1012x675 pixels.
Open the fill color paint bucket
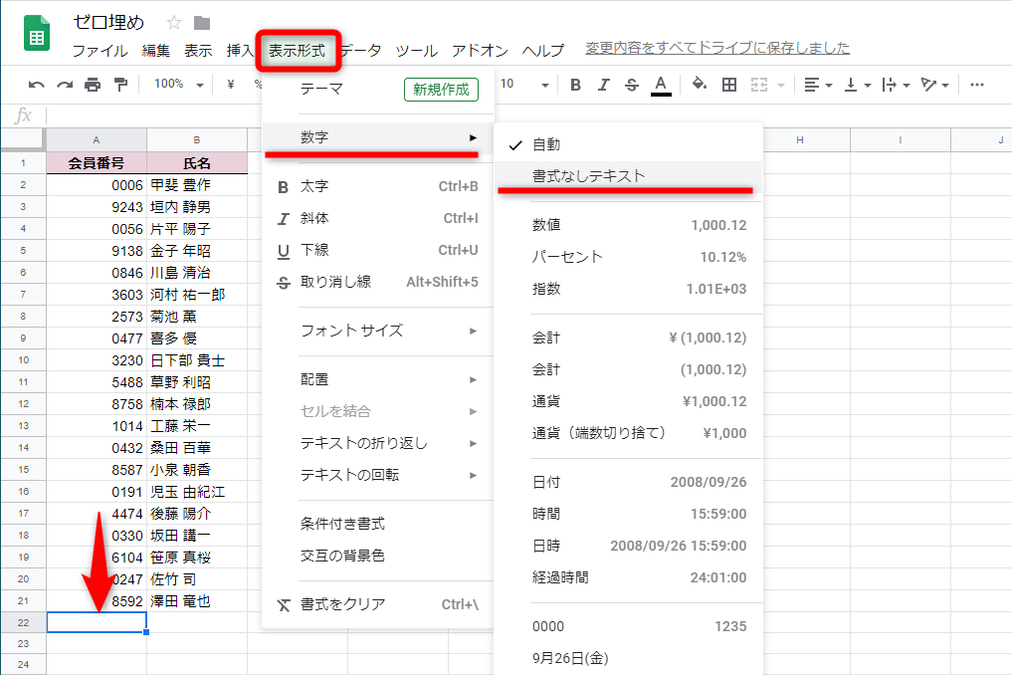(x=697, y=86)
